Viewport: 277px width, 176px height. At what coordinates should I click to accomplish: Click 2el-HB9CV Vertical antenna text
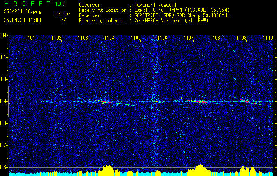(x=171, y=21)
